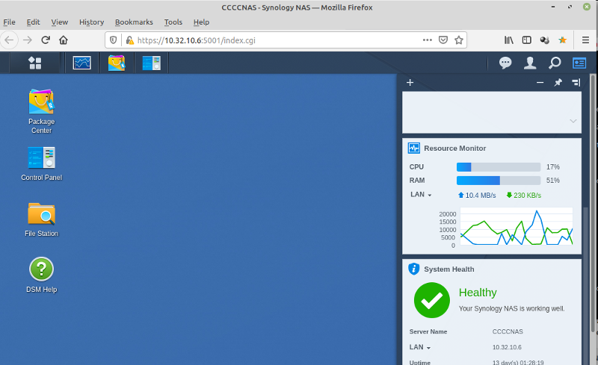Pin the widget panel
Screen dimensions: 598x365
point(558,83)
